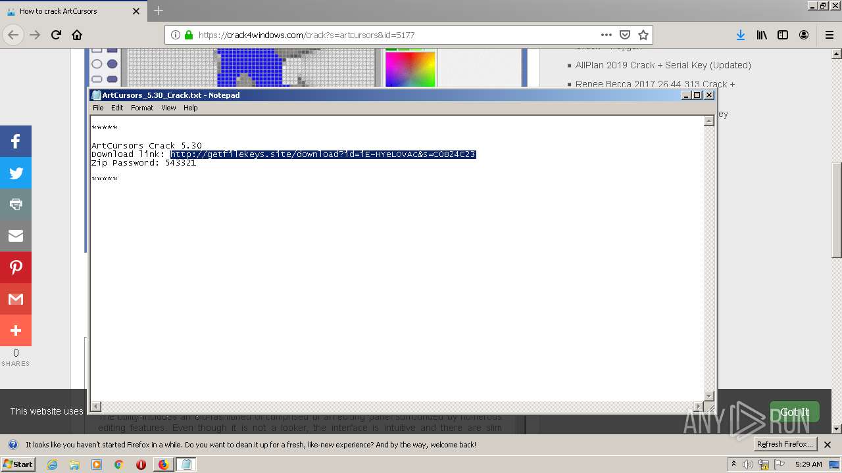Open a new Firefox tab
Viewport: 842px width, 473px height.
click(159, 11)
